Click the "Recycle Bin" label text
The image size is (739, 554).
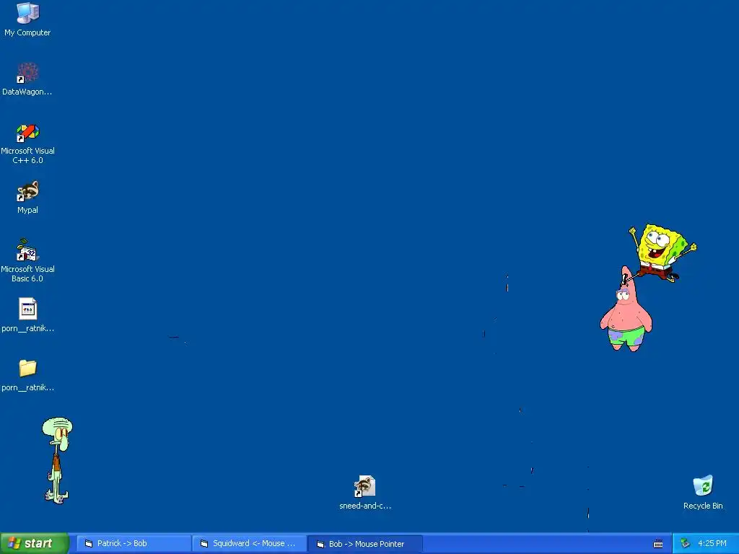click(703, 506)
